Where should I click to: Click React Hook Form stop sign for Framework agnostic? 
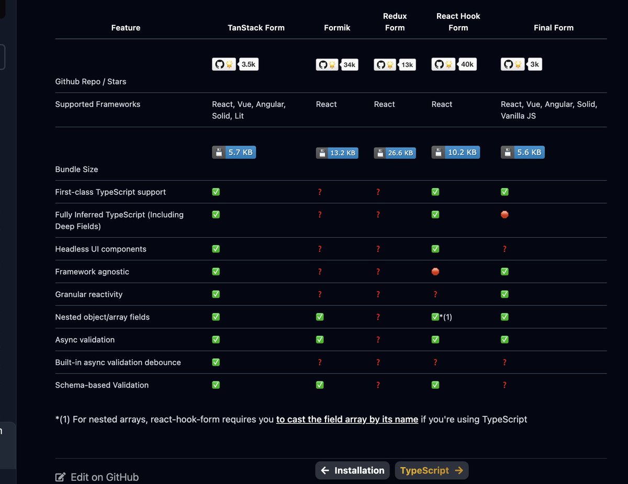[435, 272]
